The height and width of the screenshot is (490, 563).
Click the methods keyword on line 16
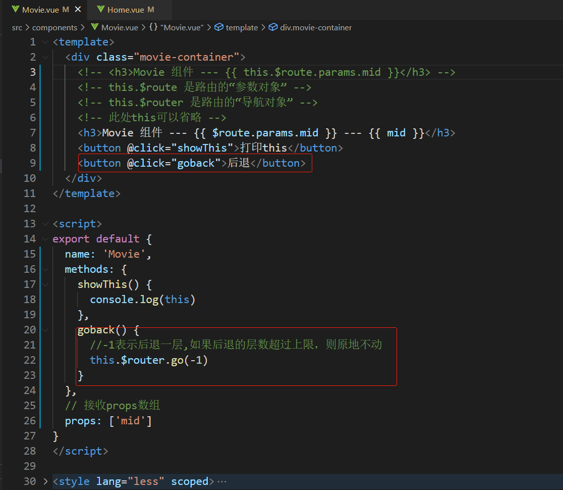86,269
